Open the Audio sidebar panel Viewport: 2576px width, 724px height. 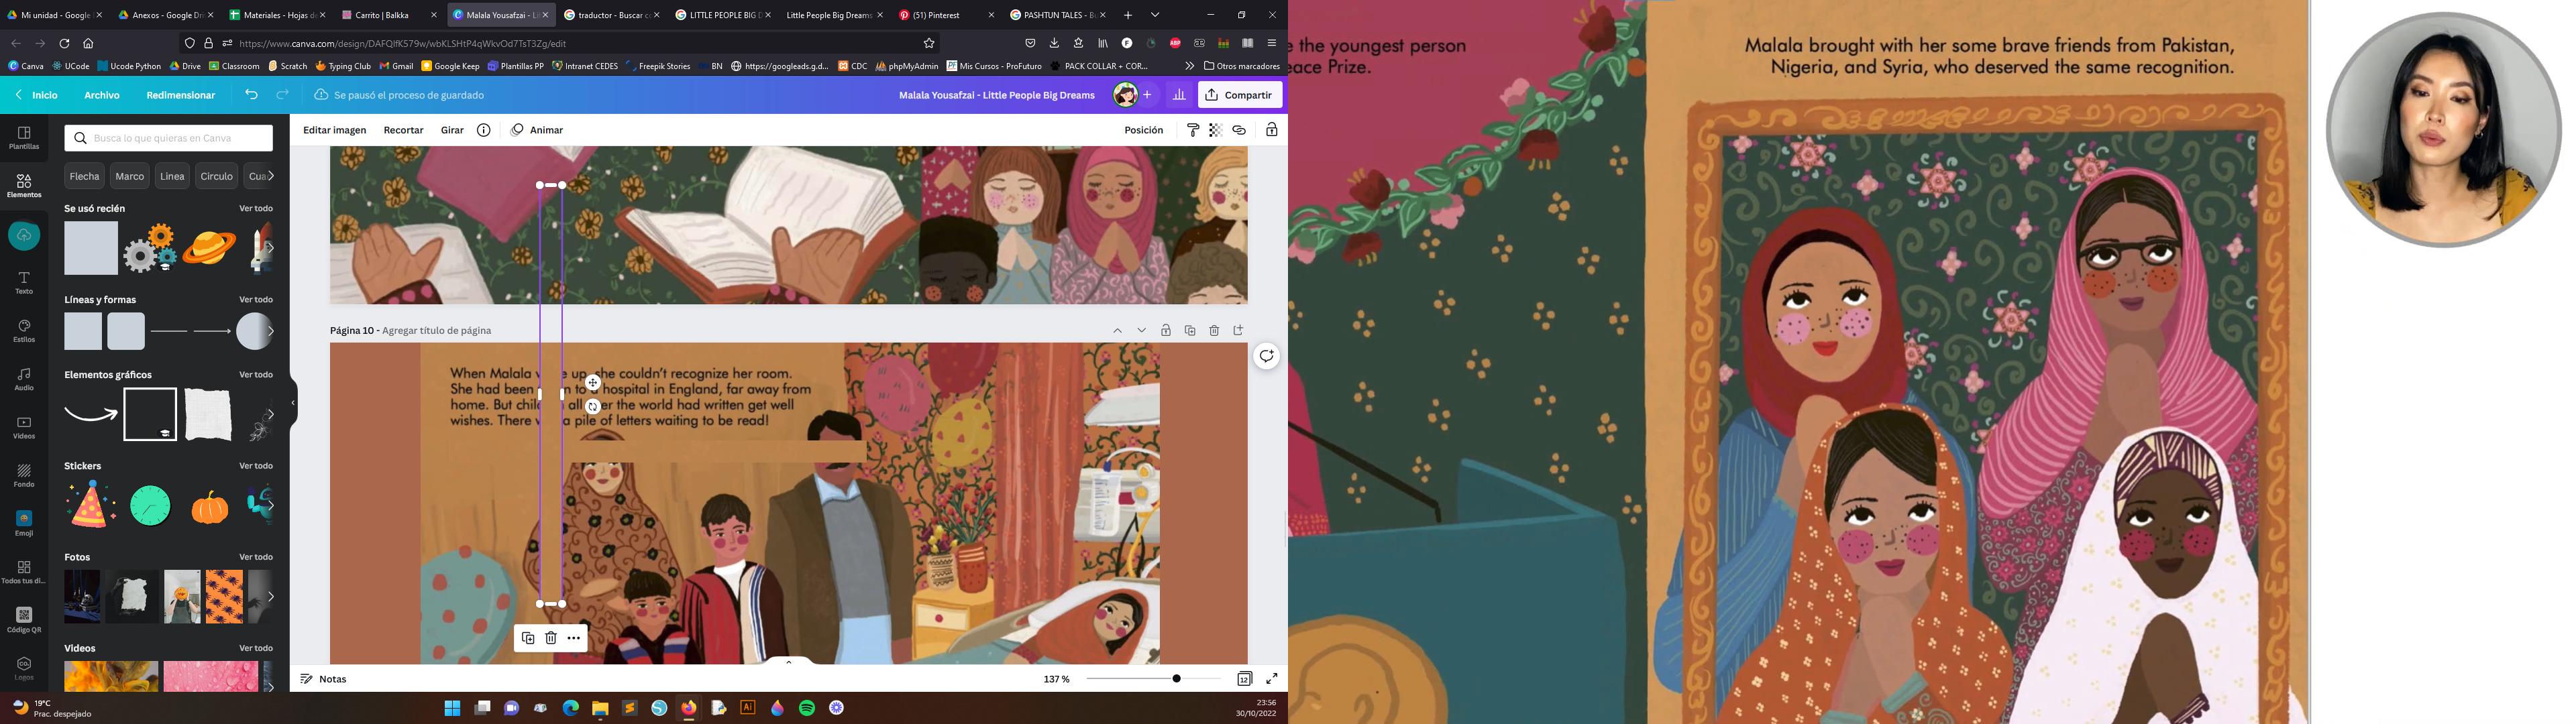pos(24,379)
